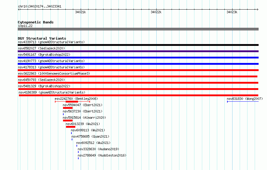Click the nsv4190773 gnomADStructuralVariants label
This screenshot has height=170, width=267.
pyautogui.click(x=51, y=61)
